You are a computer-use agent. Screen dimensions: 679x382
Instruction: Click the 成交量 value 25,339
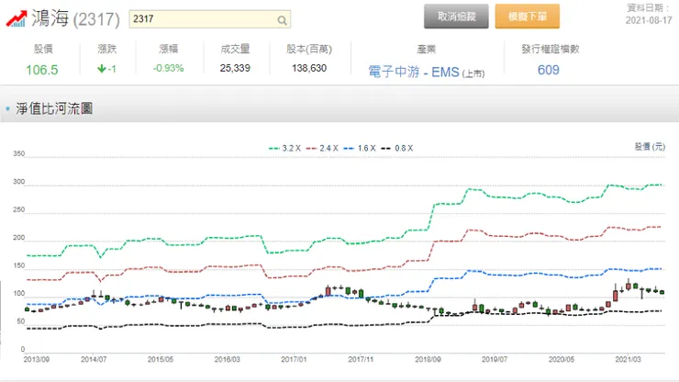(236, 69)
